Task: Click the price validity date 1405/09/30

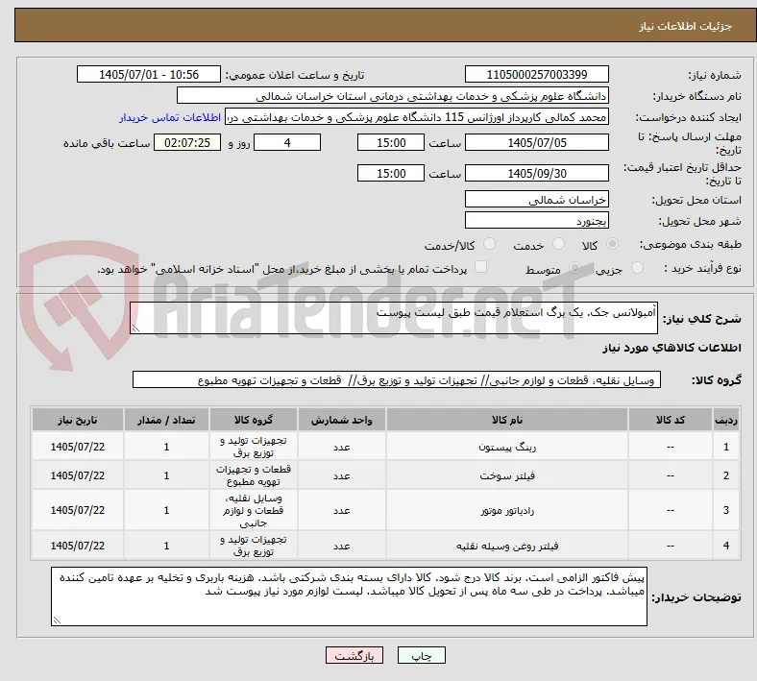Action: 537,173
